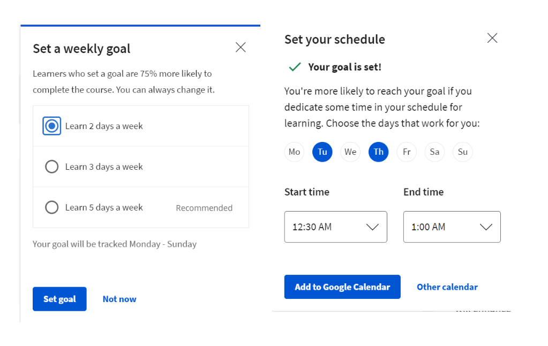Choose Learn 3 days a week option
The height and width of the screenshot is (346, 548).
52,167
